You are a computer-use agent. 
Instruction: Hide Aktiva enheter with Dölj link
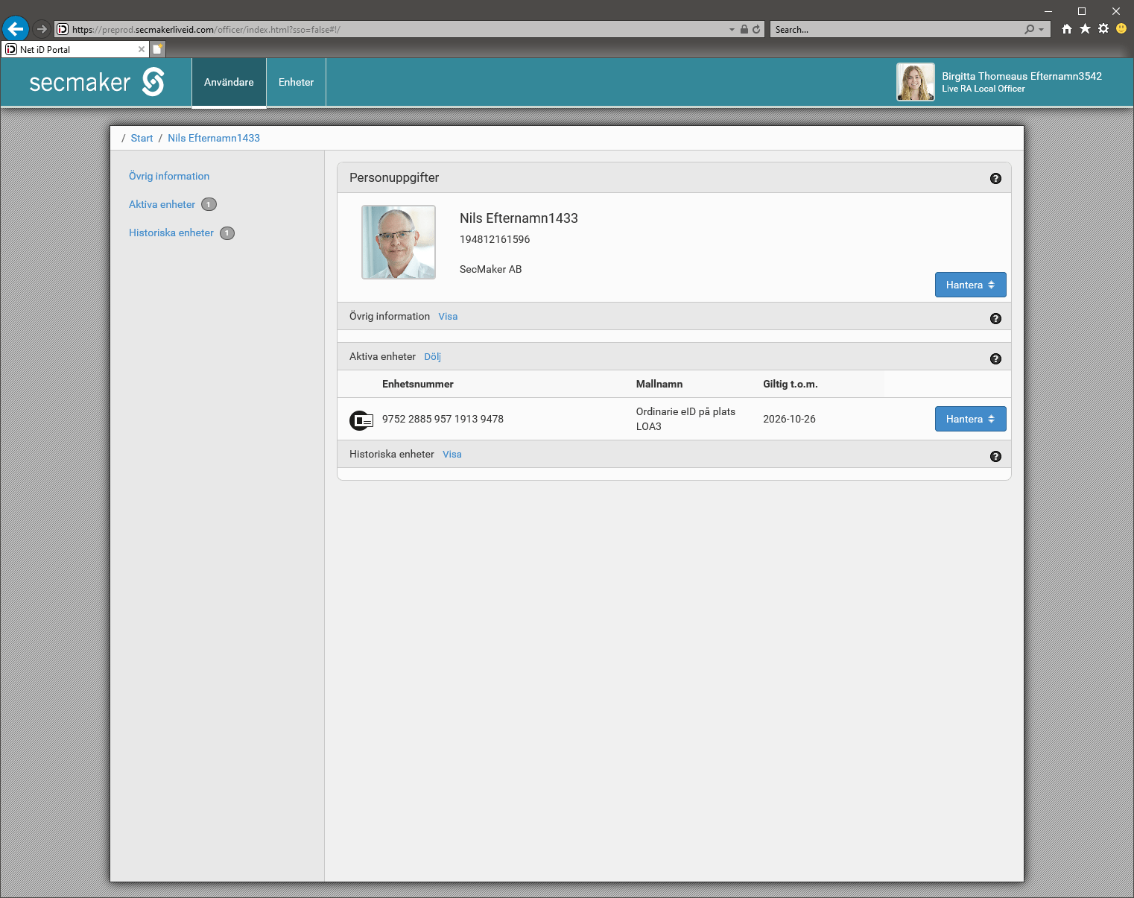pos(432,357)
